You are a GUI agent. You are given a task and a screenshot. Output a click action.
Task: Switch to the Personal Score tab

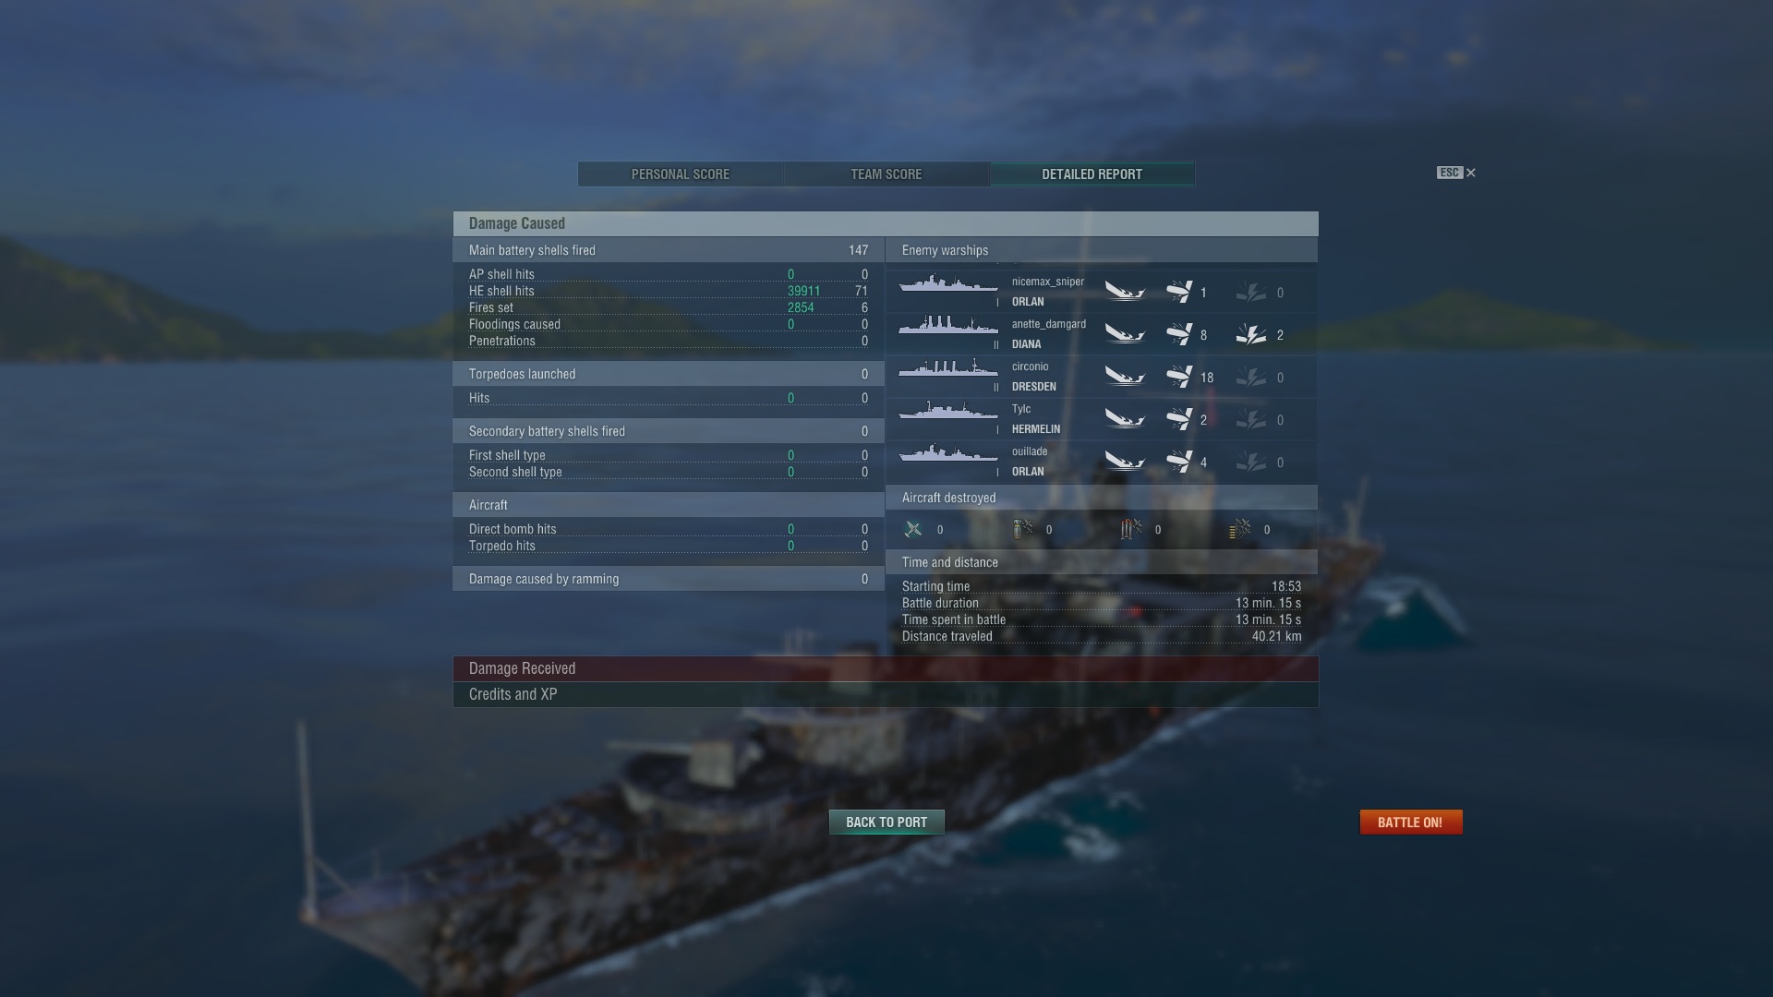681,174
